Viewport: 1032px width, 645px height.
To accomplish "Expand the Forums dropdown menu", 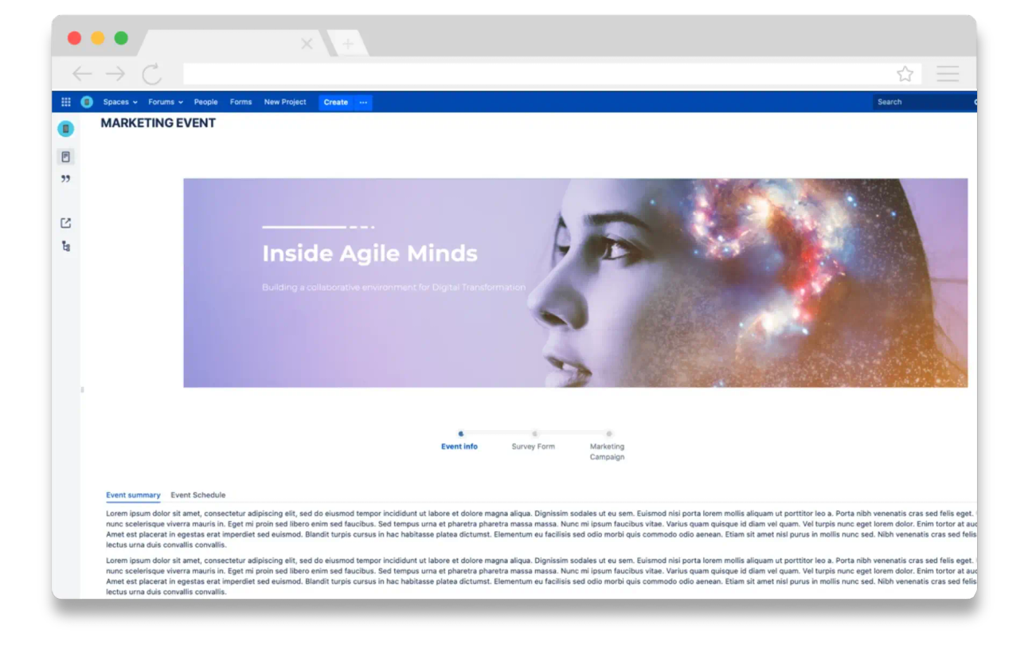I will [166, 102].
